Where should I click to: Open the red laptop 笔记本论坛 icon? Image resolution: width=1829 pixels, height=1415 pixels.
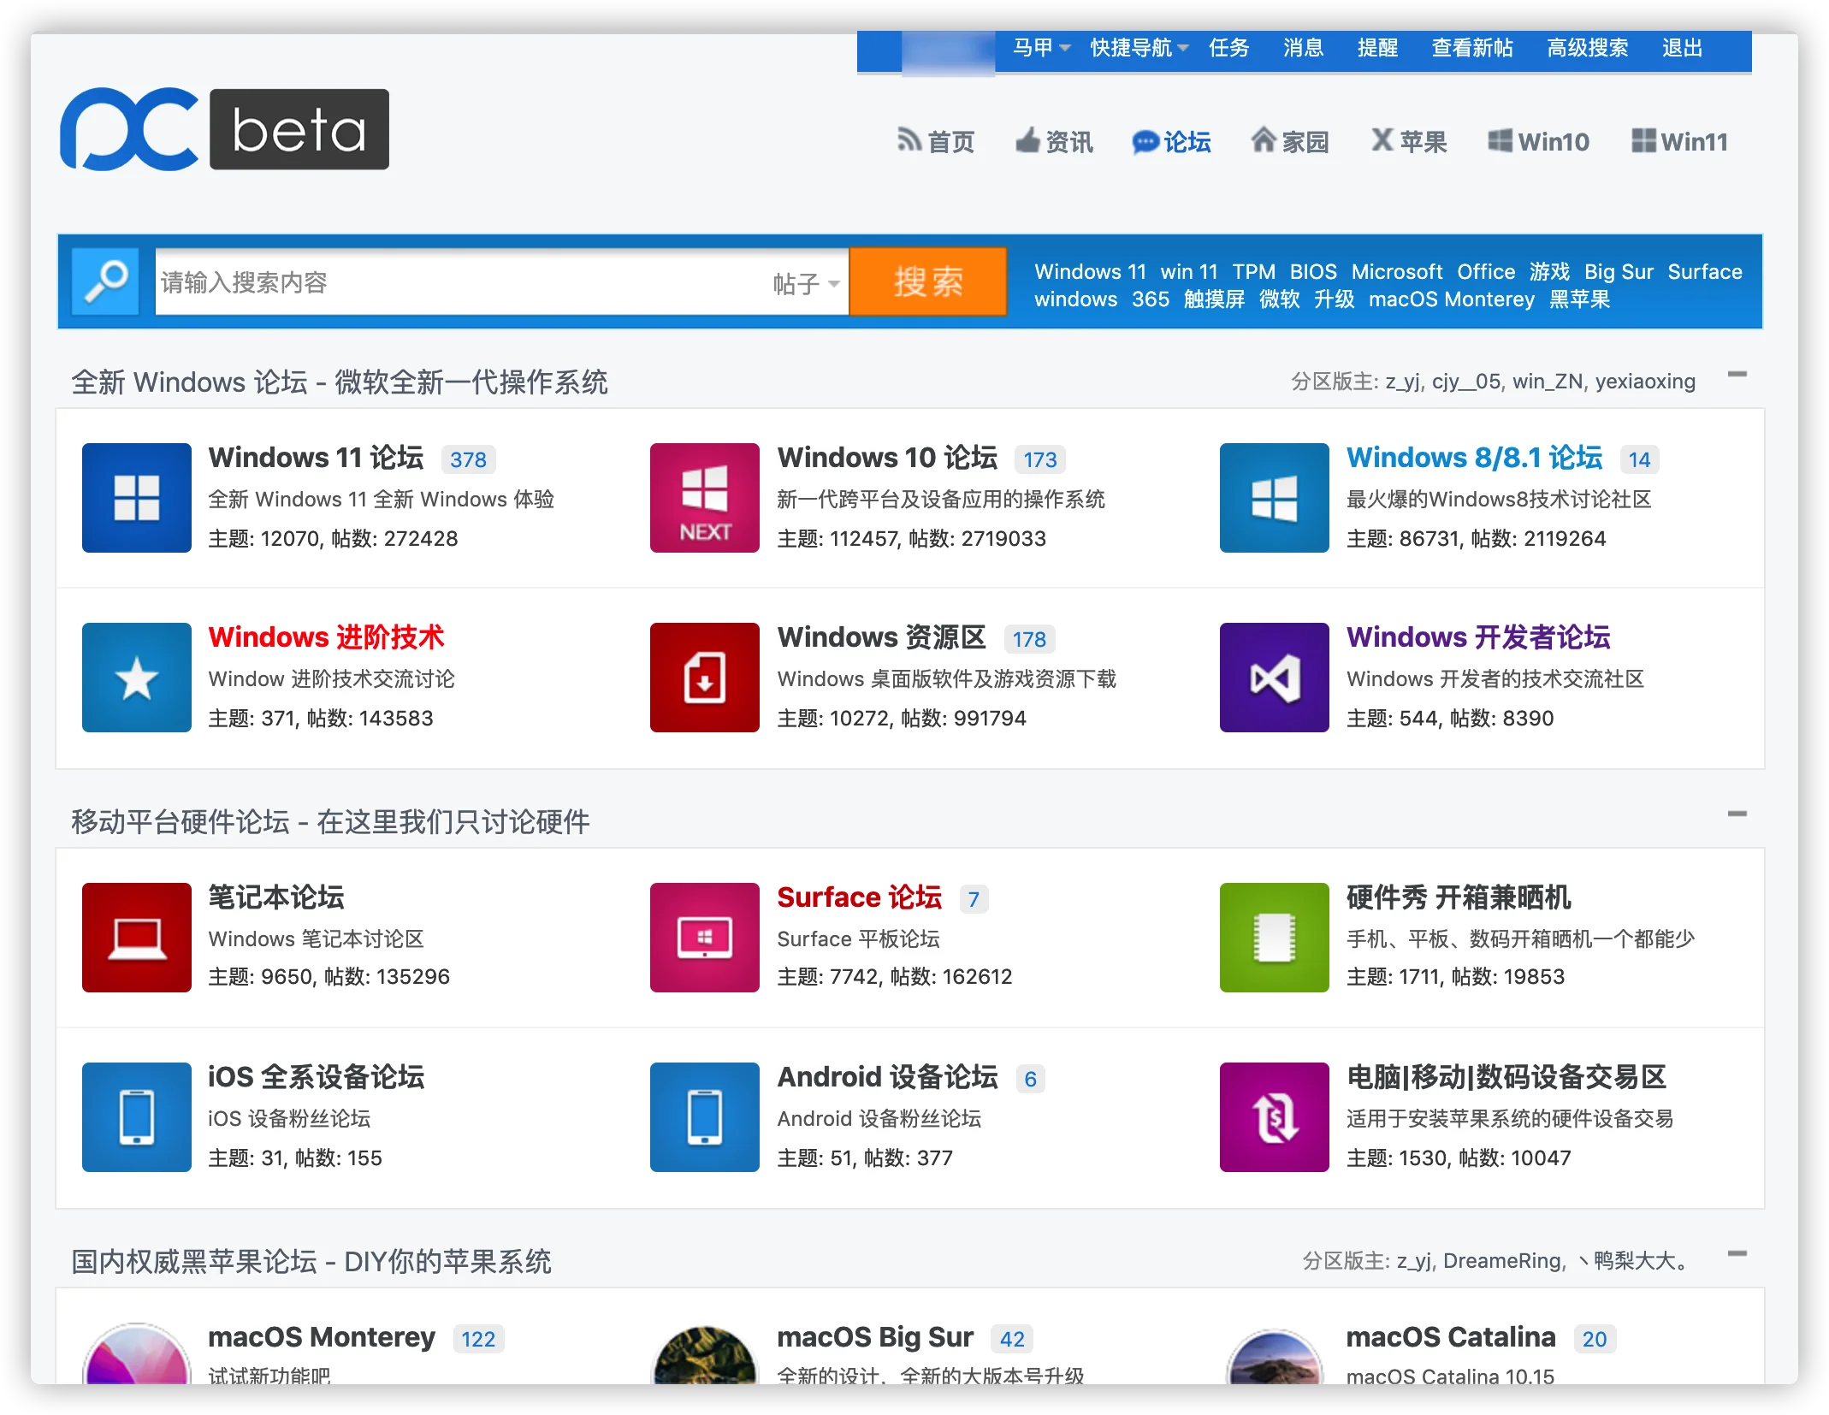[x=137, y=938]
